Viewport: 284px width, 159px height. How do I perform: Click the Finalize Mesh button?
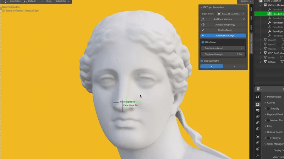click(223, 30)
